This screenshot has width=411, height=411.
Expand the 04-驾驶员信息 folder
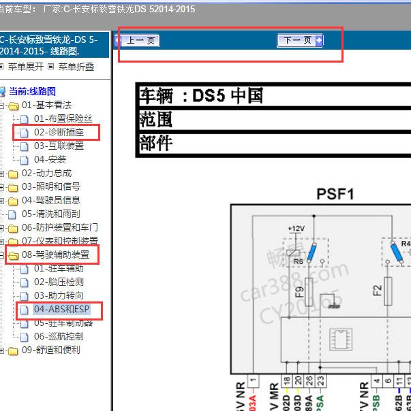click(1, 201)
